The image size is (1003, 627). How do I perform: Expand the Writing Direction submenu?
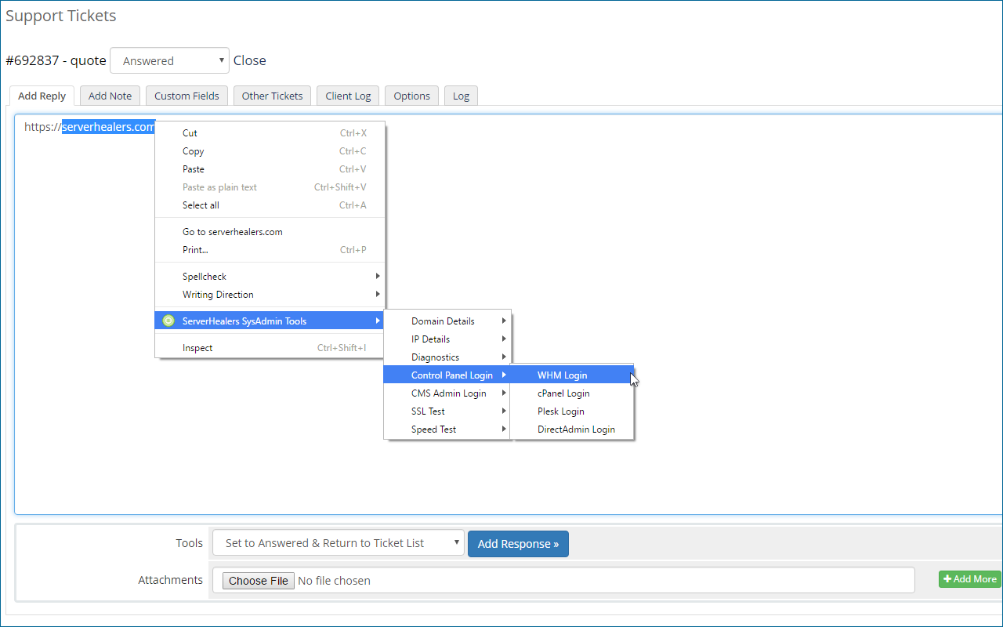270,295
